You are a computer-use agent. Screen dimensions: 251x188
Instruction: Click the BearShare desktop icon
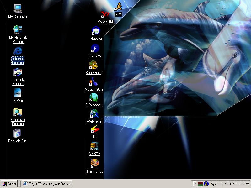click(93, 65)
